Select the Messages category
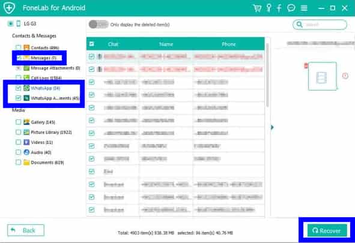The width and height of the screenshot is (355, 243). point(43,58)
